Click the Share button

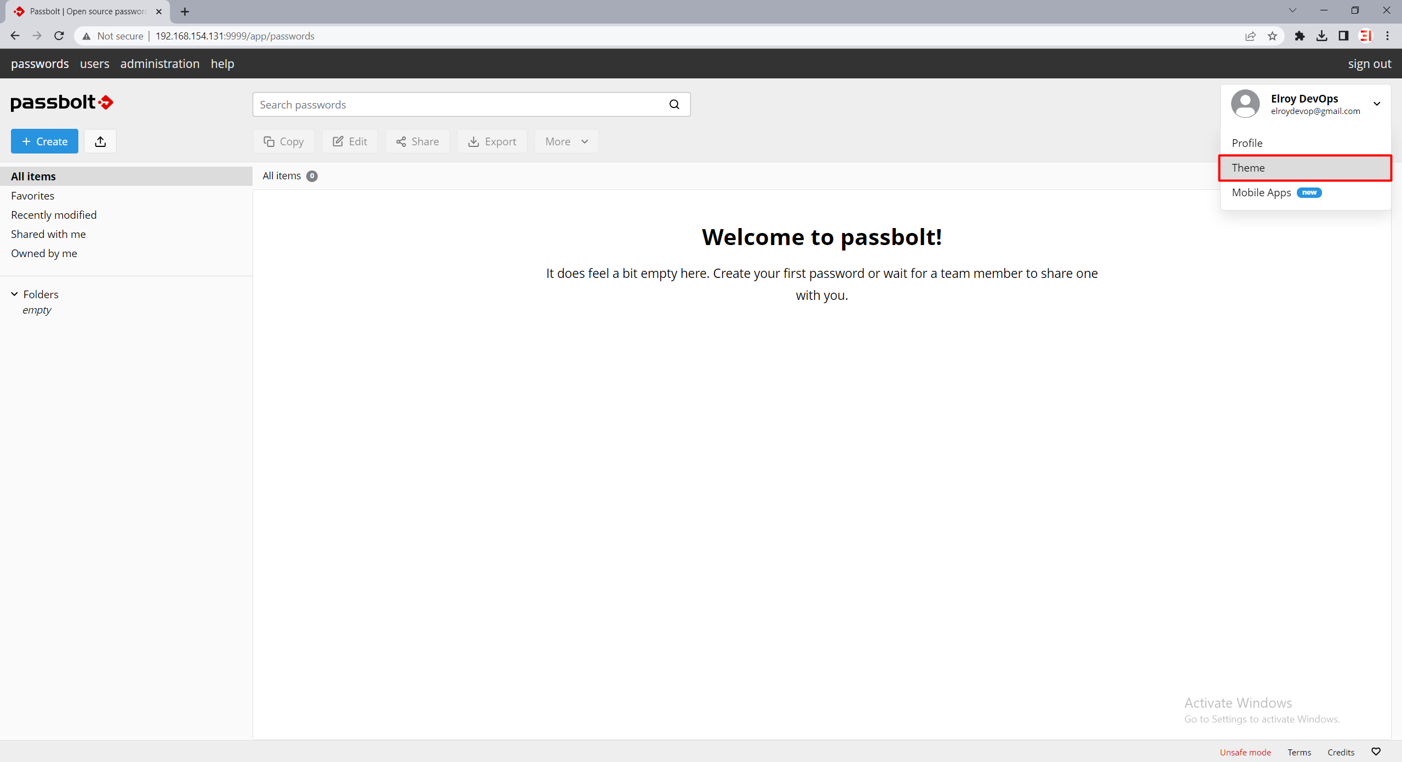click(417, 141)
